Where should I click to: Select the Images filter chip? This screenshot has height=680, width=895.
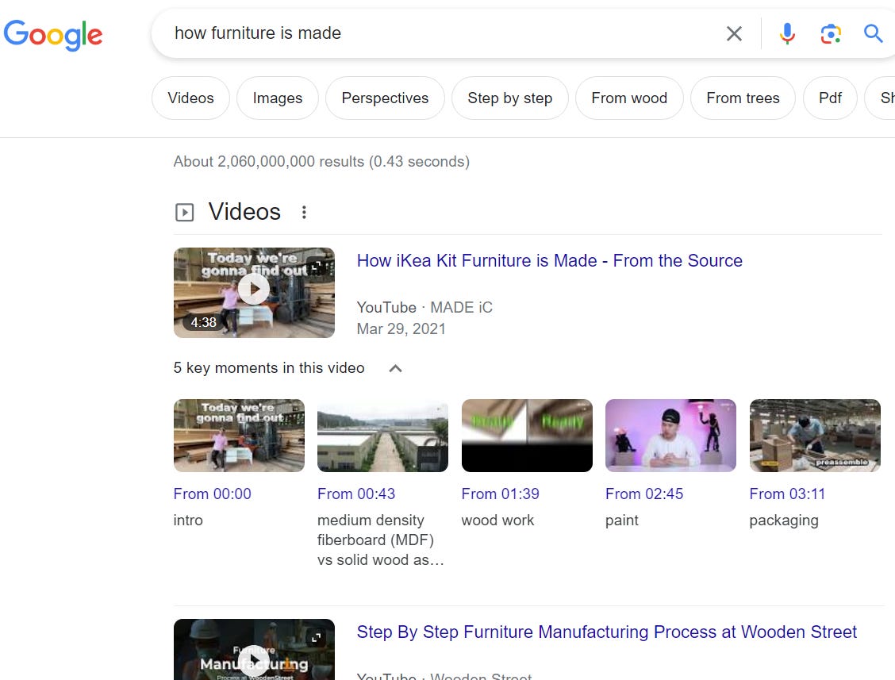pyautogui.click(x=278, y=98)
